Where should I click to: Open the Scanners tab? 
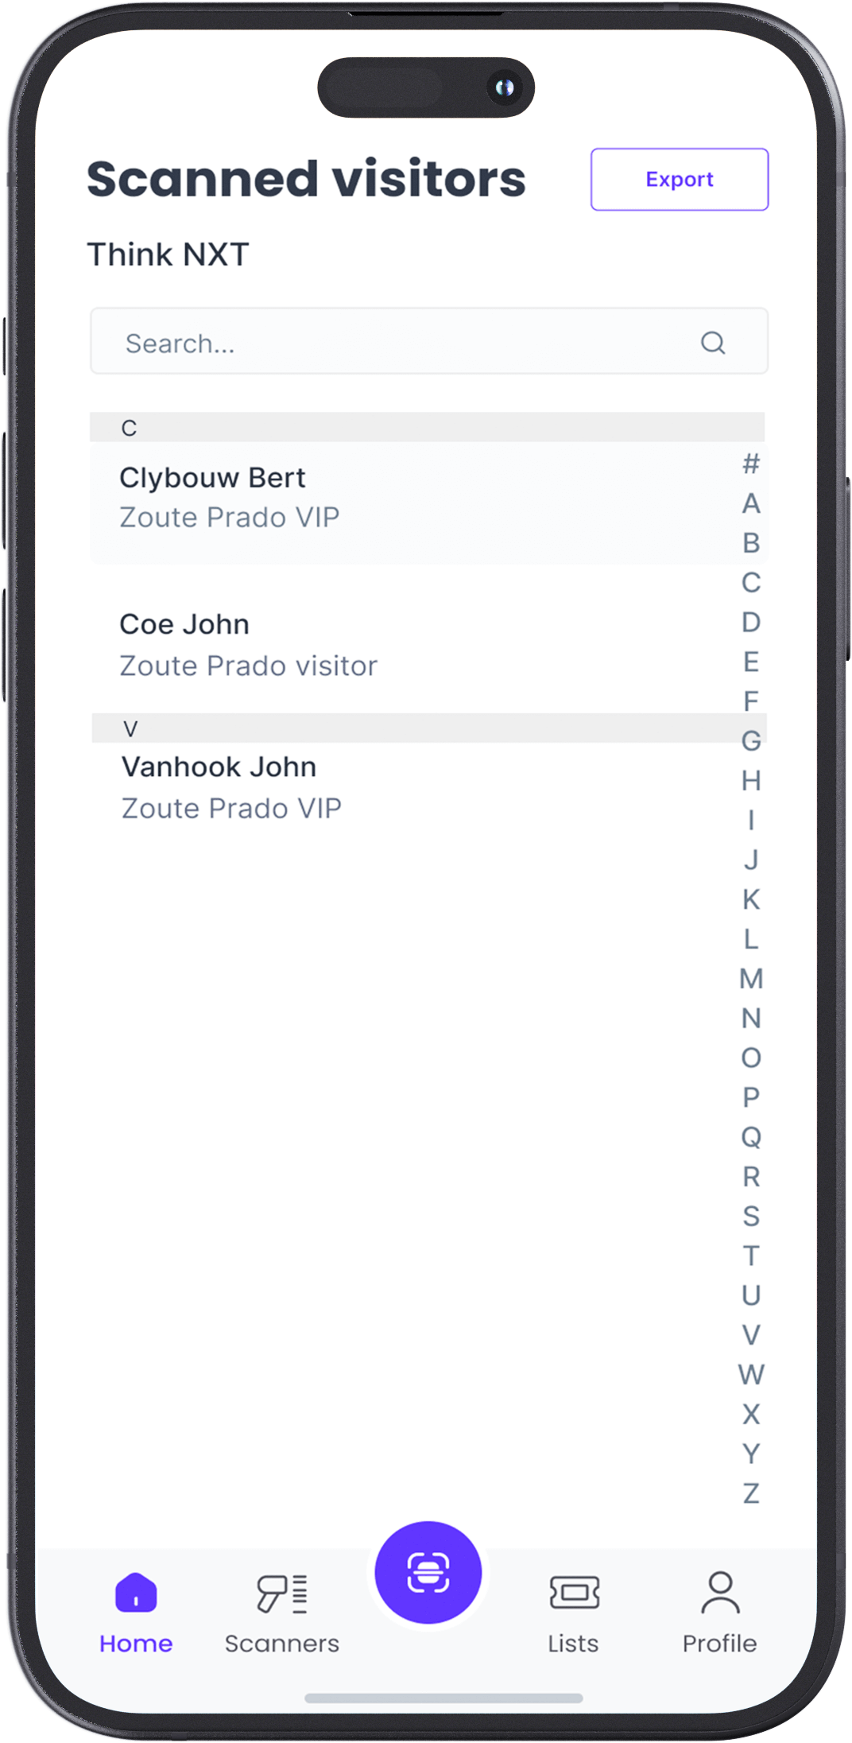pos(281,1613)
